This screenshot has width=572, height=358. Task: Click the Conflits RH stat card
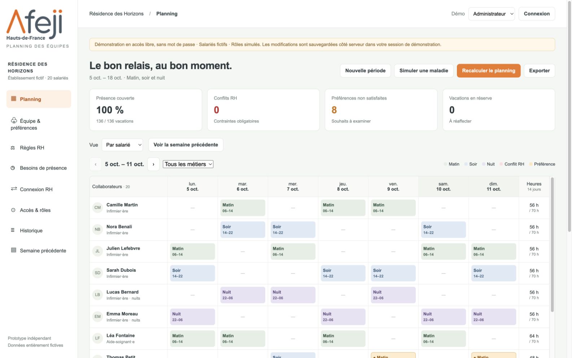pos(263,110)
